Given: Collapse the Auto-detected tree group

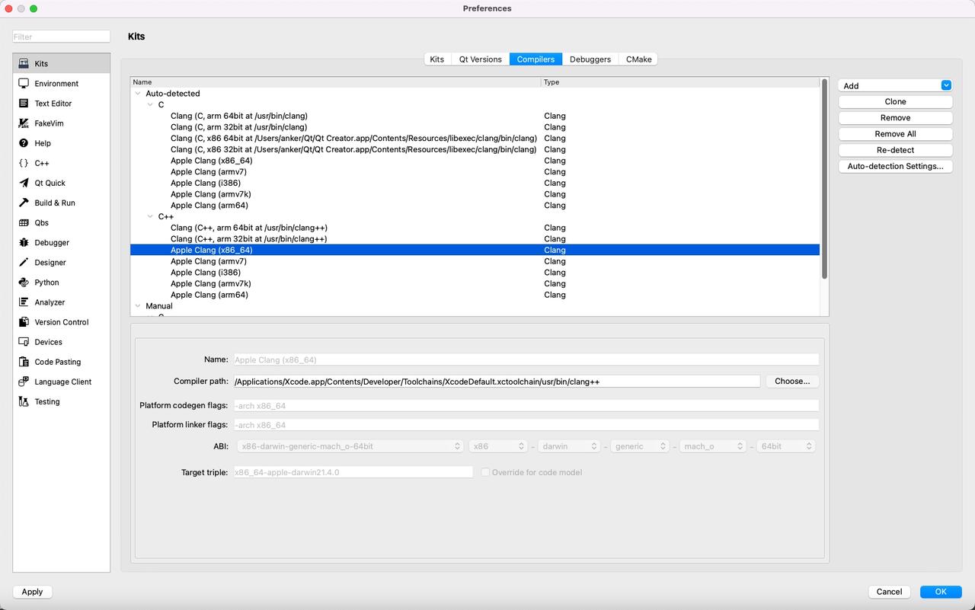Looking at the screenshot, I should (138, 94).
